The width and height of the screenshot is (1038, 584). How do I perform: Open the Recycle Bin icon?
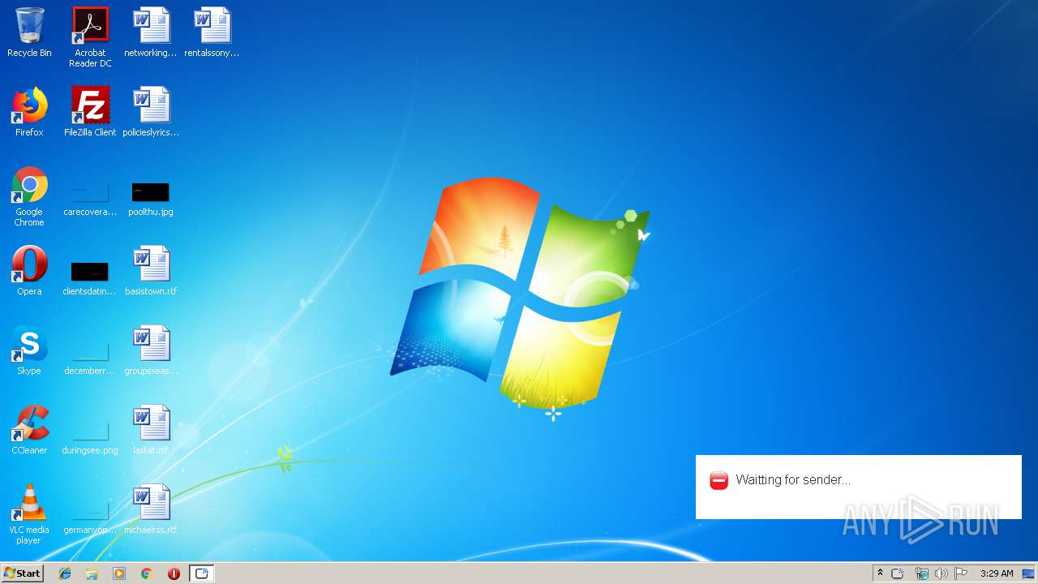click(x=29, y=32)
